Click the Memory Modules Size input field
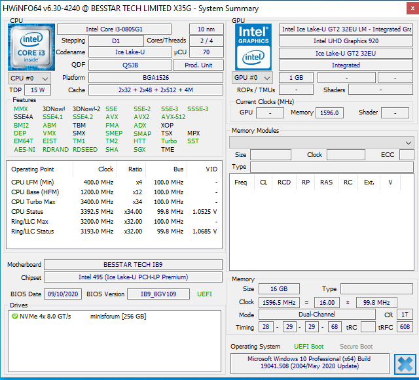419x380 pixels. [270, 155]
